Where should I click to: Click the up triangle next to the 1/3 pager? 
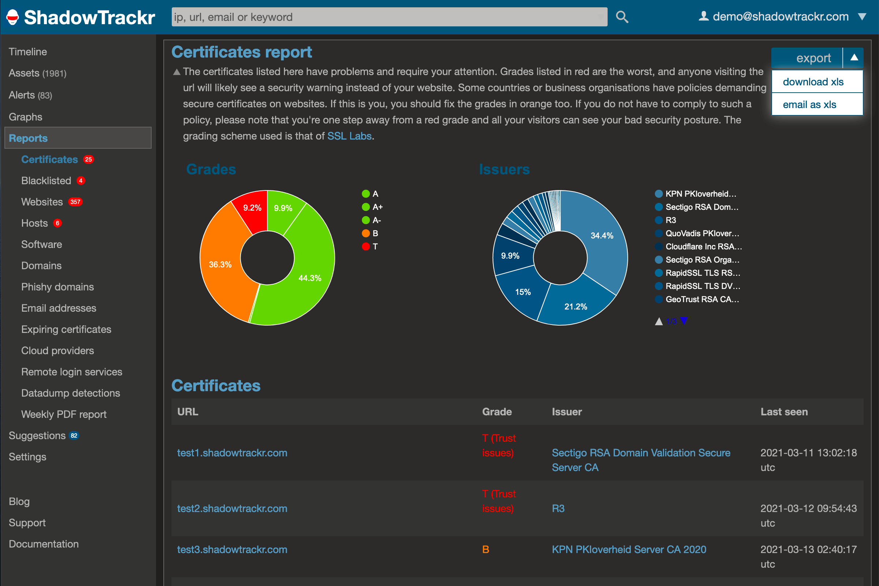click(659, 321)
